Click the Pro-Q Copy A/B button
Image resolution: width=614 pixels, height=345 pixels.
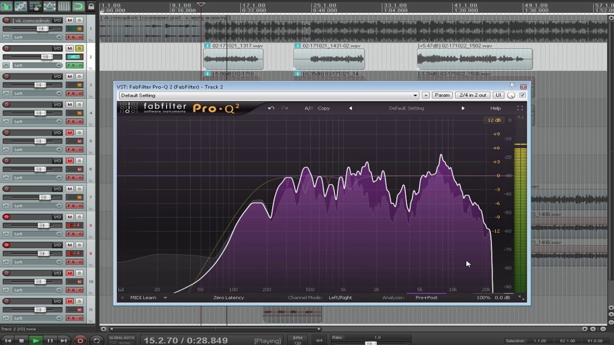click(324, 108)
